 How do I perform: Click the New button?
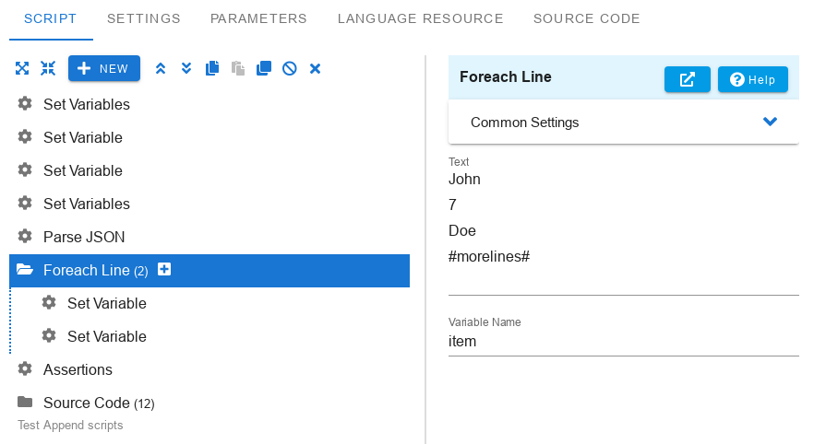coord(104,68)
